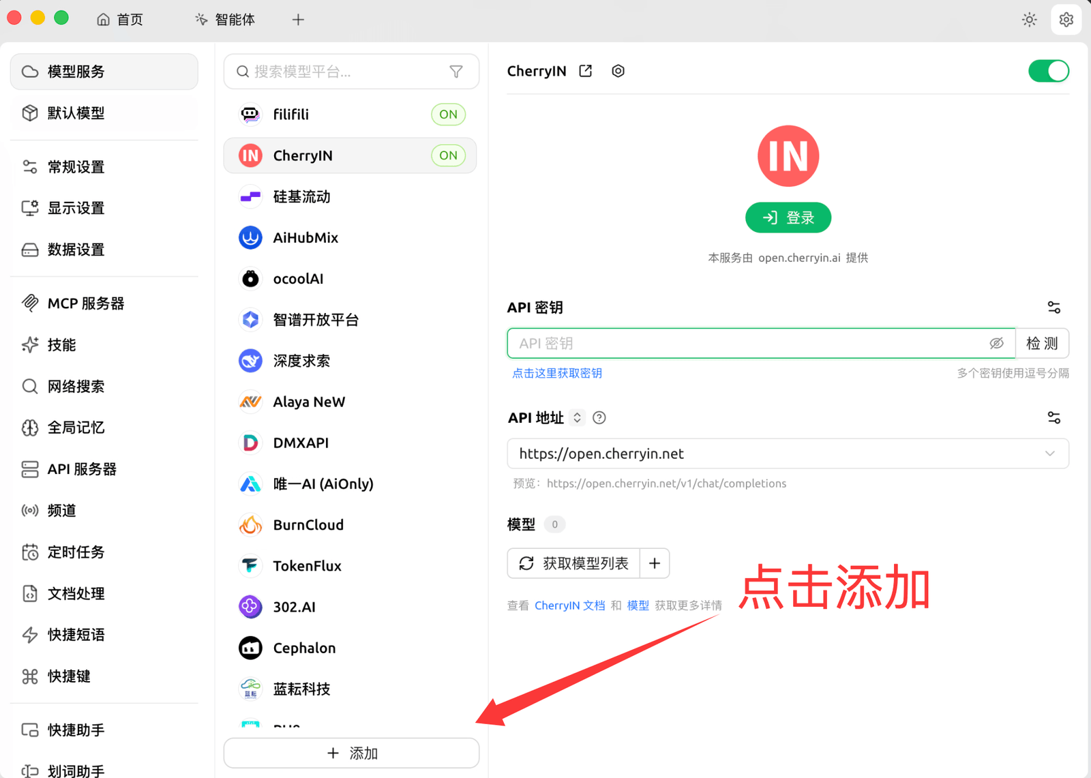Click the large CherryIN logo
The width and height of the screenshot is (1091, 778).
click(788, 156)
